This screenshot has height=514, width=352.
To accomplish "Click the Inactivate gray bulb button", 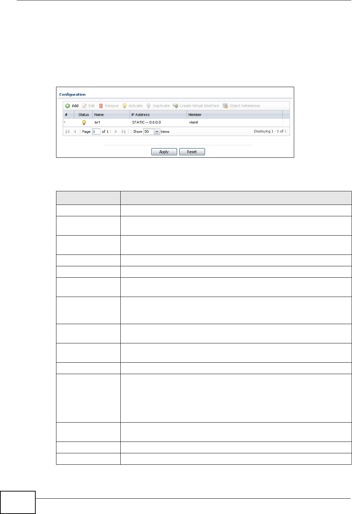I will (158, 106).
